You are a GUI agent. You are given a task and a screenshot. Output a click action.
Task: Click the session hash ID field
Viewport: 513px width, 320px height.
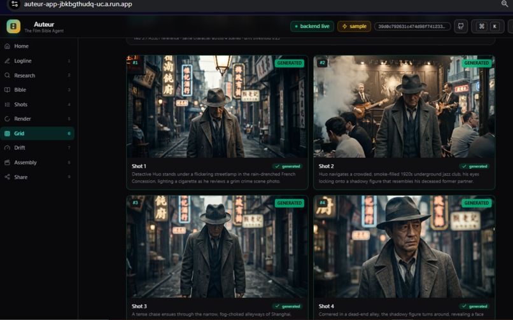pos(412,27)
